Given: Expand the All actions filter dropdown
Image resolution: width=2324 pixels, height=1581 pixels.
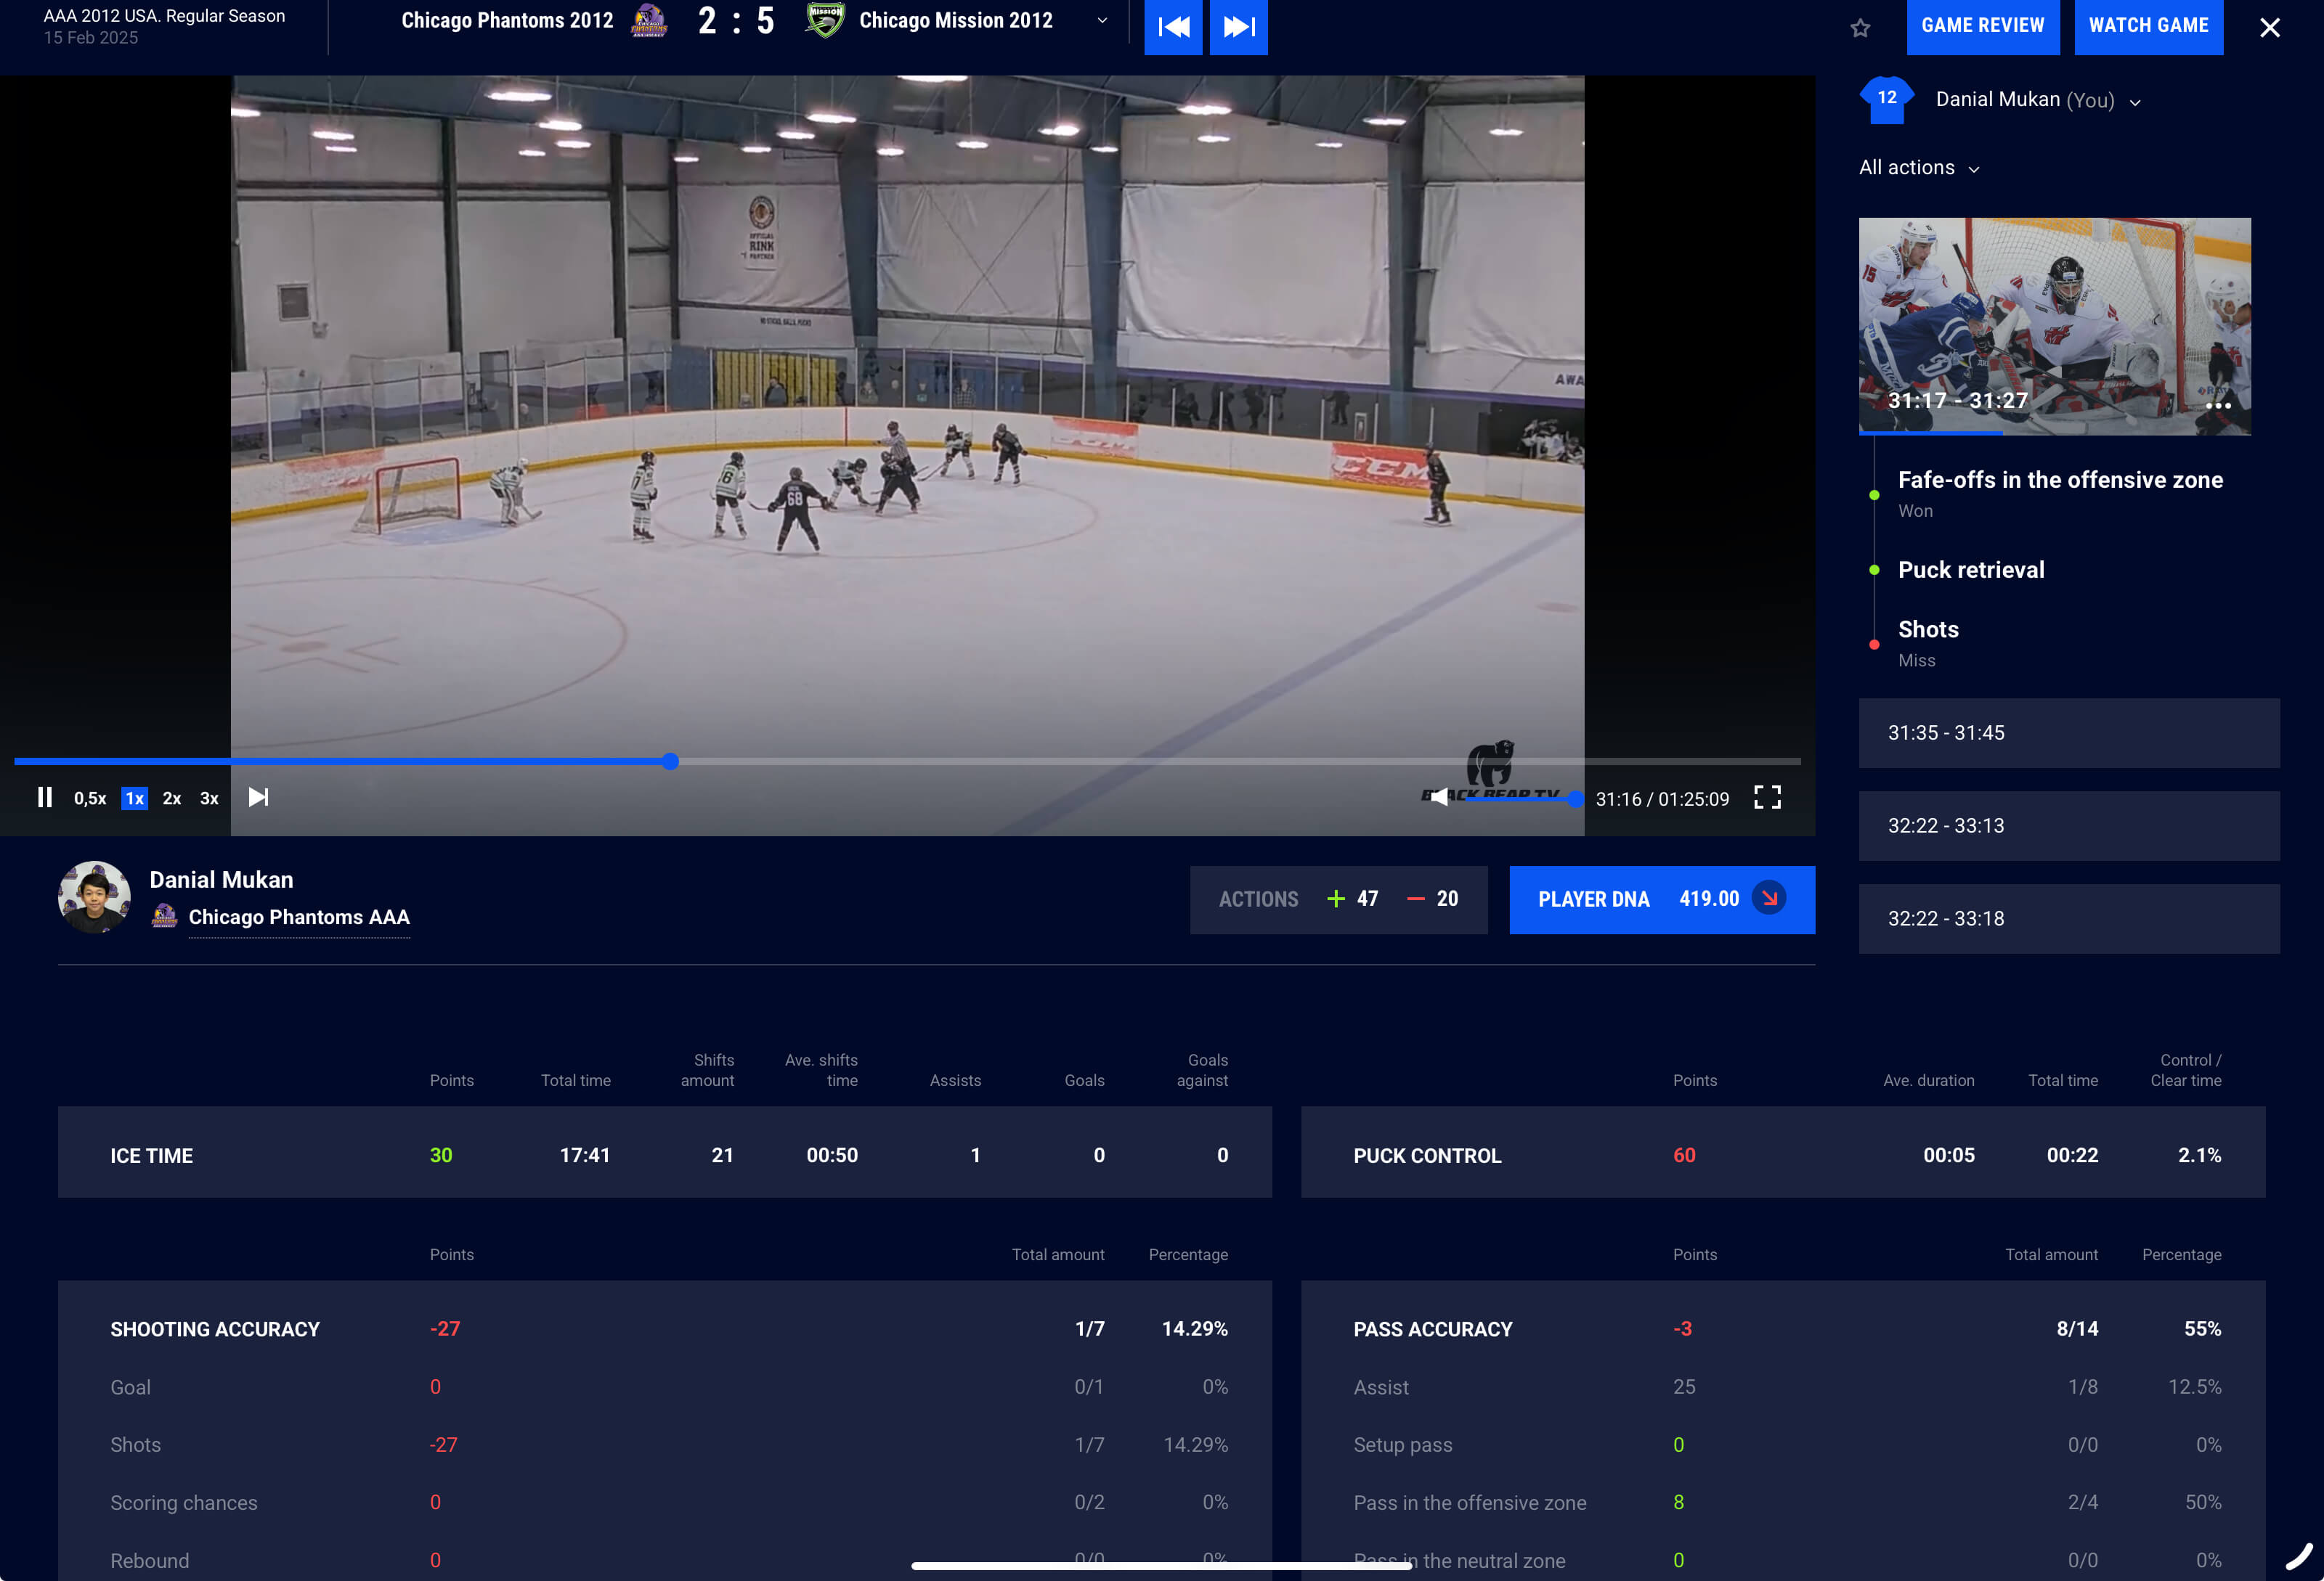Looking at the screenshot, I should pos(1918,168).
